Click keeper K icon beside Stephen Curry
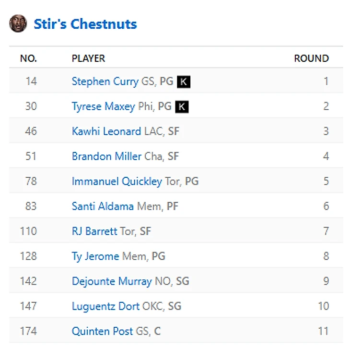 [184, 82]
